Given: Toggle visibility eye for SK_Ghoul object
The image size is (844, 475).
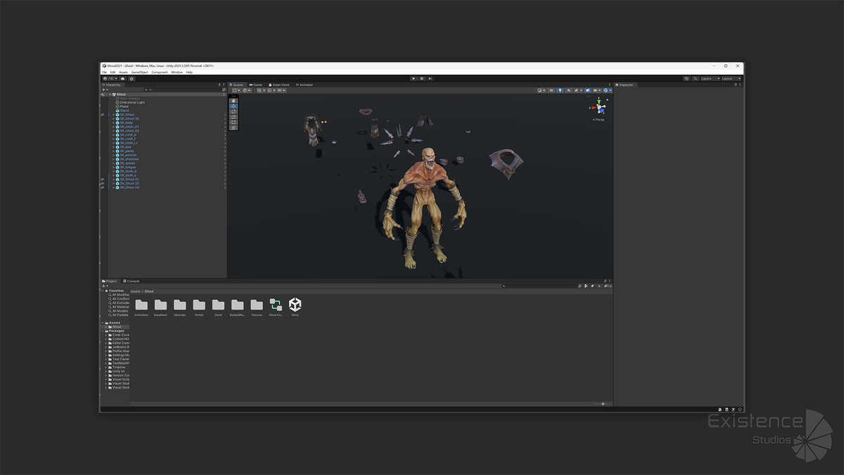Looking at the screenshot, I should (x=103, y=115).
